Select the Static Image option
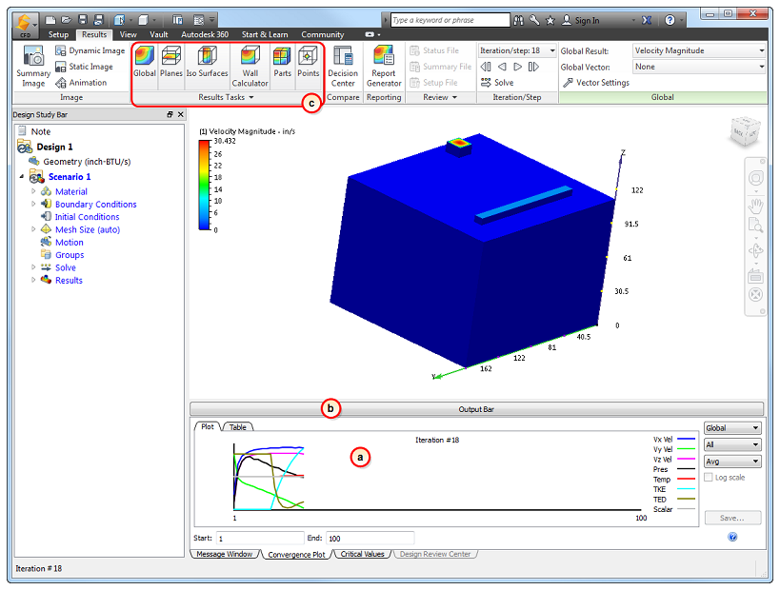This screenshot has width=780, height=590. 84,67
